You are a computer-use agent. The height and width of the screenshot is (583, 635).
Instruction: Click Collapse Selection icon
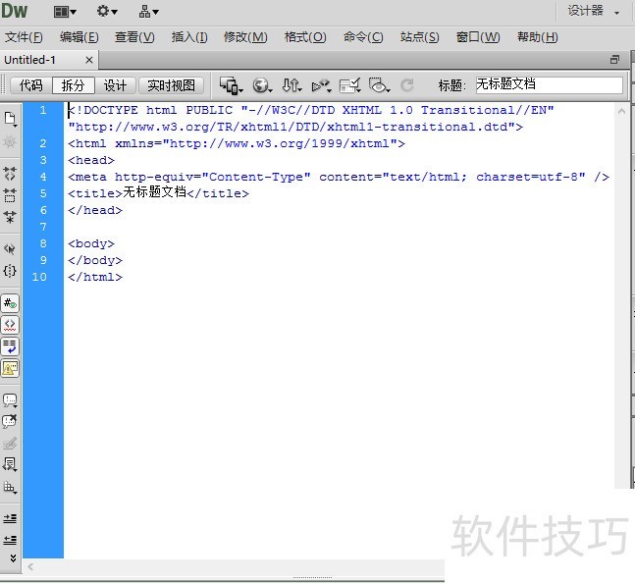[10, 195]
